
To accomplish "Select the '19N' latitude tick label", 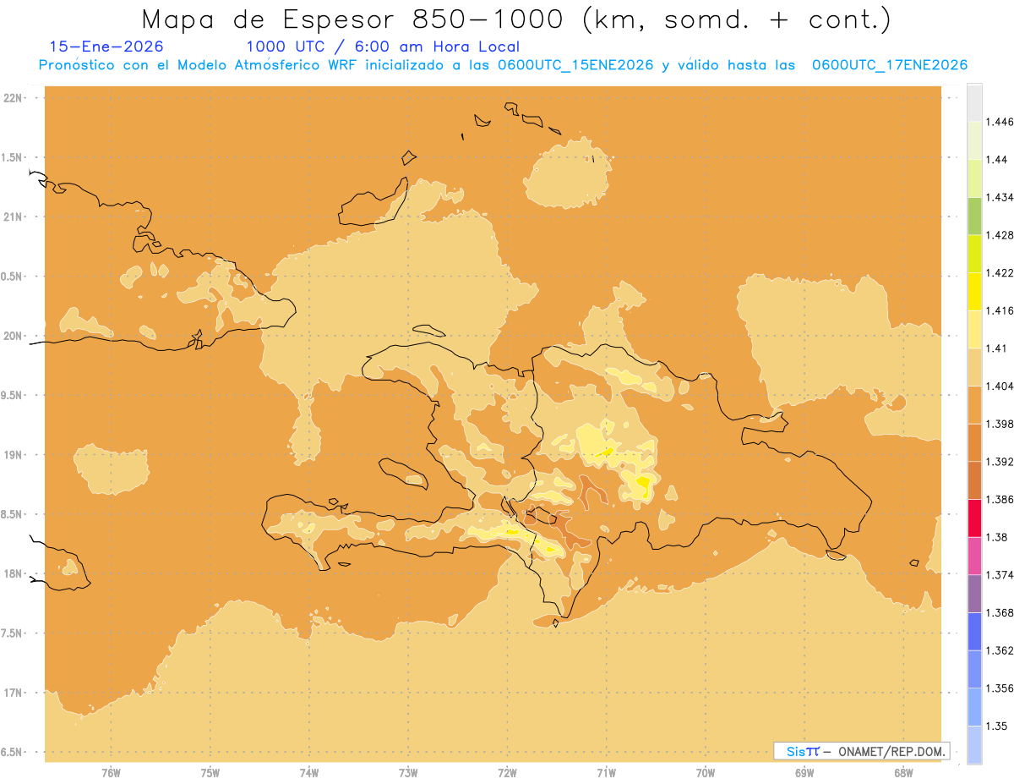I will click(14, 455).
